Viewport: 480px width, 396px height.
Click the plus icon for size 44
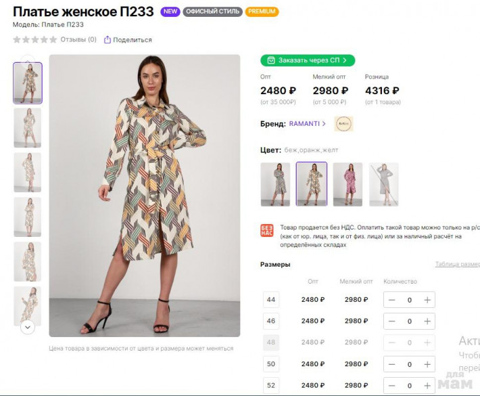pyautogui.click(x=427, y=300)
